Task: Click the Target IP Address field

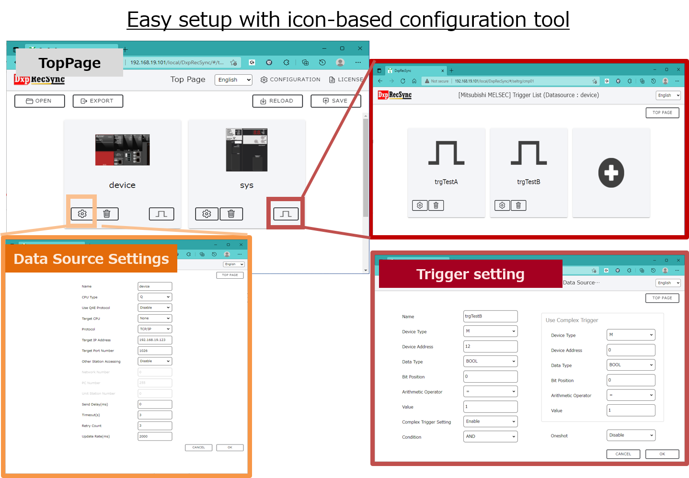Action: point(155,340)
